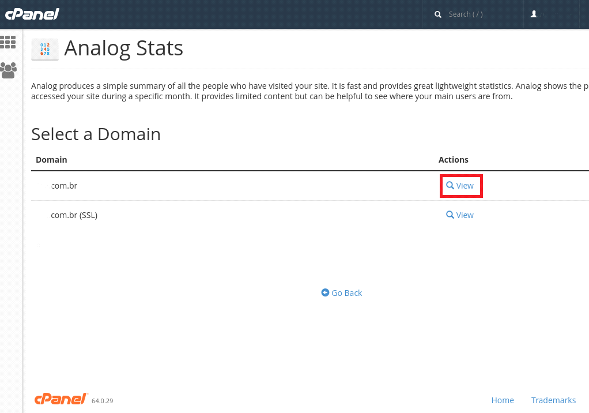589x413 pixels.
Task: Open the Trademarks footer link
Action: point(553,400)
